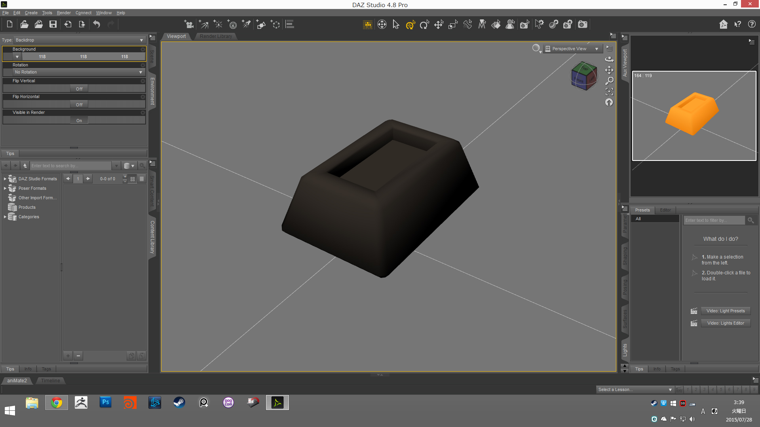Viewport: 760px width, 427px height.
Task: Expand the Poser Formats tree node
Action: click(x=5, y=188)
